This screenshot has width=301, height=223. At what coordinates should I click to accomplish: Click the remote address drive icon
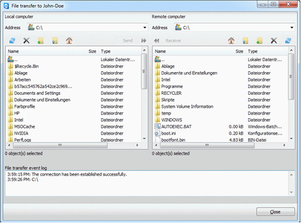click(178, 27)
